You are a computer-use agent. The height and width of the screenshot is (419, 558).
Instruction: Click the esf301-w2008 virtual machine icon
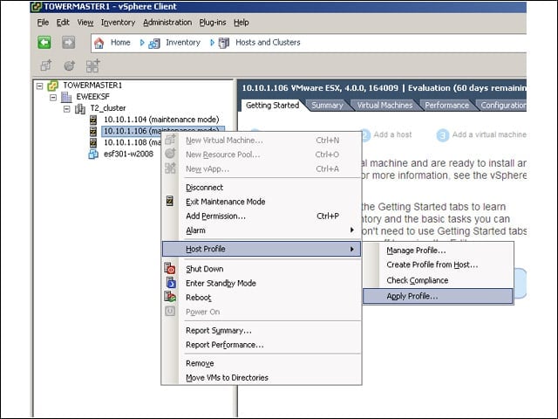click(93, 154)
